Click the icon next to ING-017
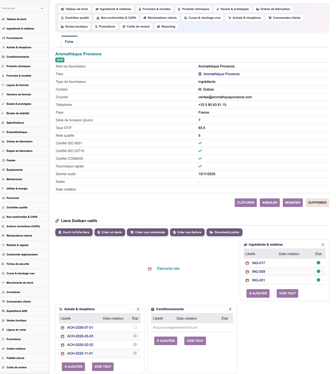This screenshot has width=336, height=374. point(247,263)
